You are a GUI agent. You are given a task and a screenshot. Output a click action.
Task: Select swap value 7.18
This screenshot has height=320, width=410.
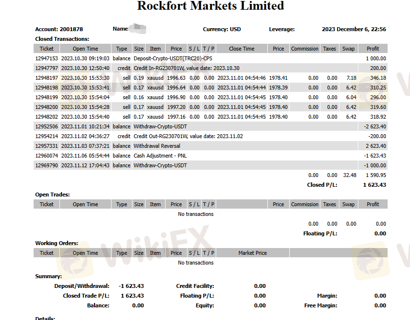pos(352,78)
